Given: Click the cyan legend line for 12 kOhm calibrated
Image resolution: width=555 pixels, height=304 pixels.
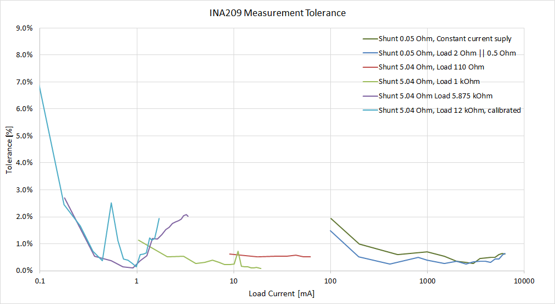Looking at the screenshot, I should [x=370, y=111].
